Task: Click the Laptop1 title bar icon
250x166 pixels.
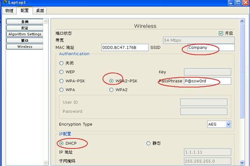Action: [5, 2]
